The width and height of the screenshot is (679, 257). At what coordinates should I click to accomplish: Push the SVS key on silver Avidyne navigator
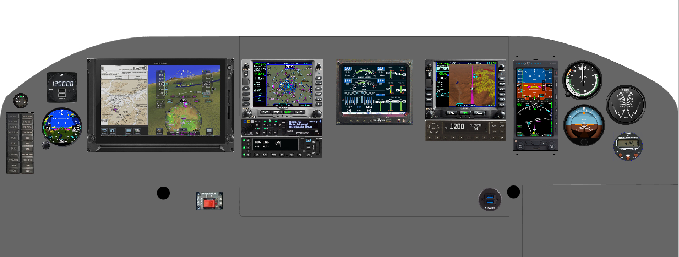(266, 112)
